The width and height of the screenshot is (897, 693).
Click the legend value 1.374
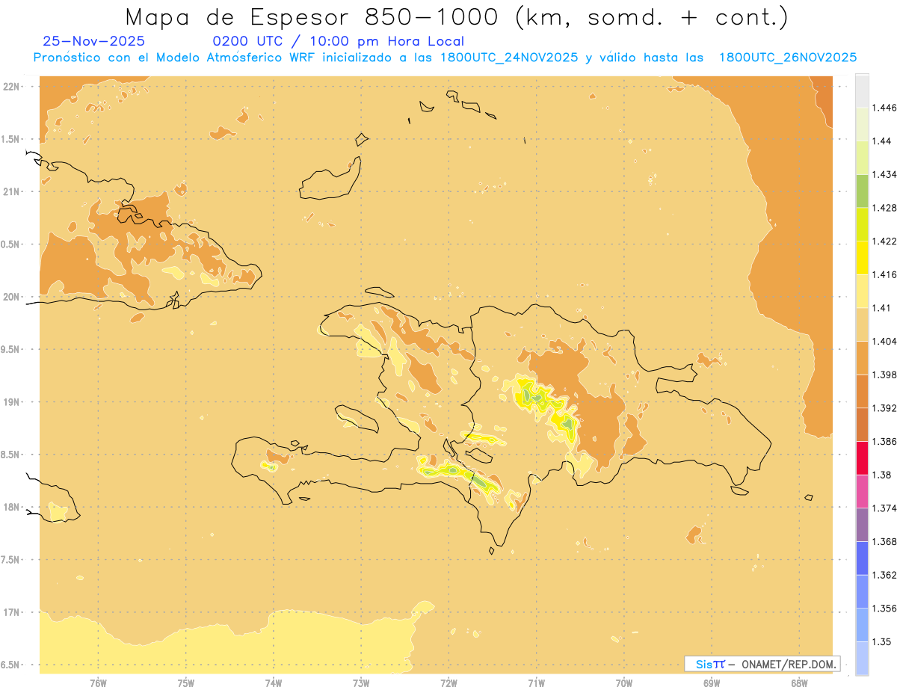884,508
